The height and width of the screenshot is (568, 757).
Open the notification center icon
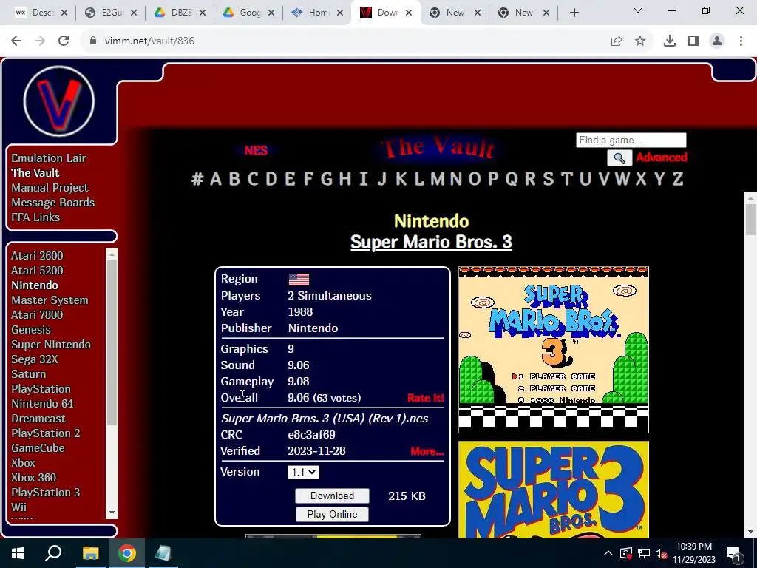(733, 553)
